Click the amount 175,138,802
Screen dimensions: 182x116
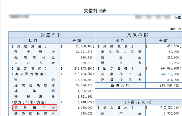[83, 80]
